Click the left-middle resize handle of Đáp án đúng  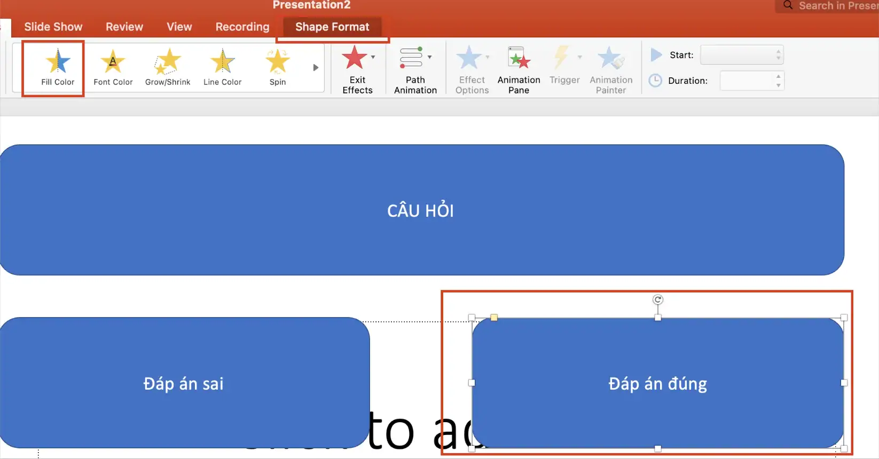pos(472,383)
